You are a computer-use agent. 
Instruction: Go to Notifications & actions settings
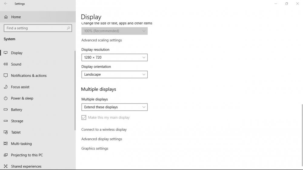(29, 76)
